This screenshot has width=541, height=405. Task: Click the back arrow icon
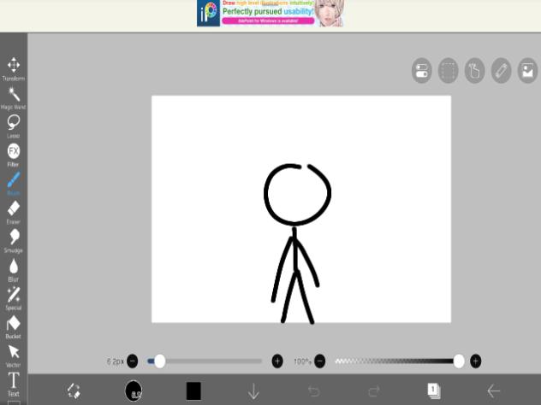tap(494, 390)
